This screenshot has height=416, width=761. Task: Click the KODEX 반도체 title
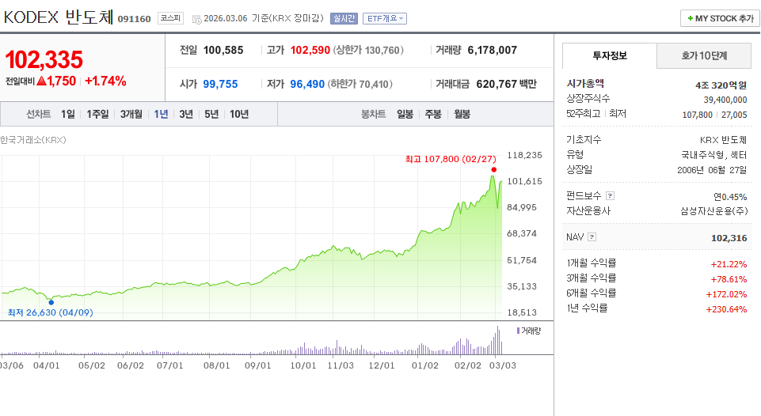coord(59,17)
